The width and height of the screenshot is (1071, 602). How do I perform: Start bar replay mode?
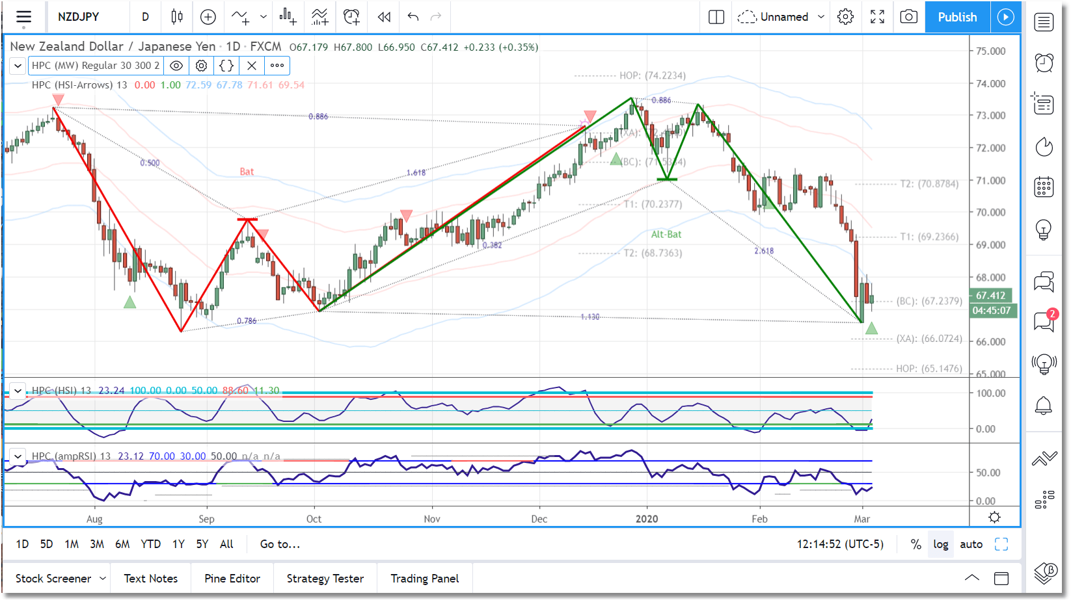click(x=385, y=17)
